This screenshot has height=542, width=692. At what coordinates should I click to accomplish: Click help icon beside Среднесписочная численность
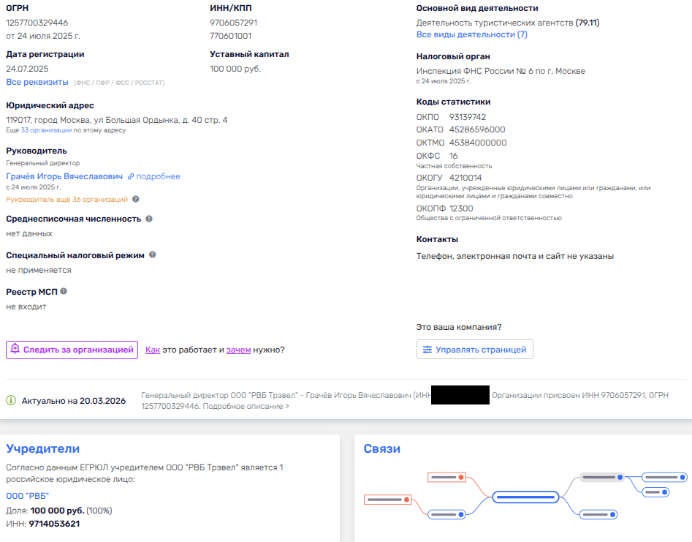[149, 219]
